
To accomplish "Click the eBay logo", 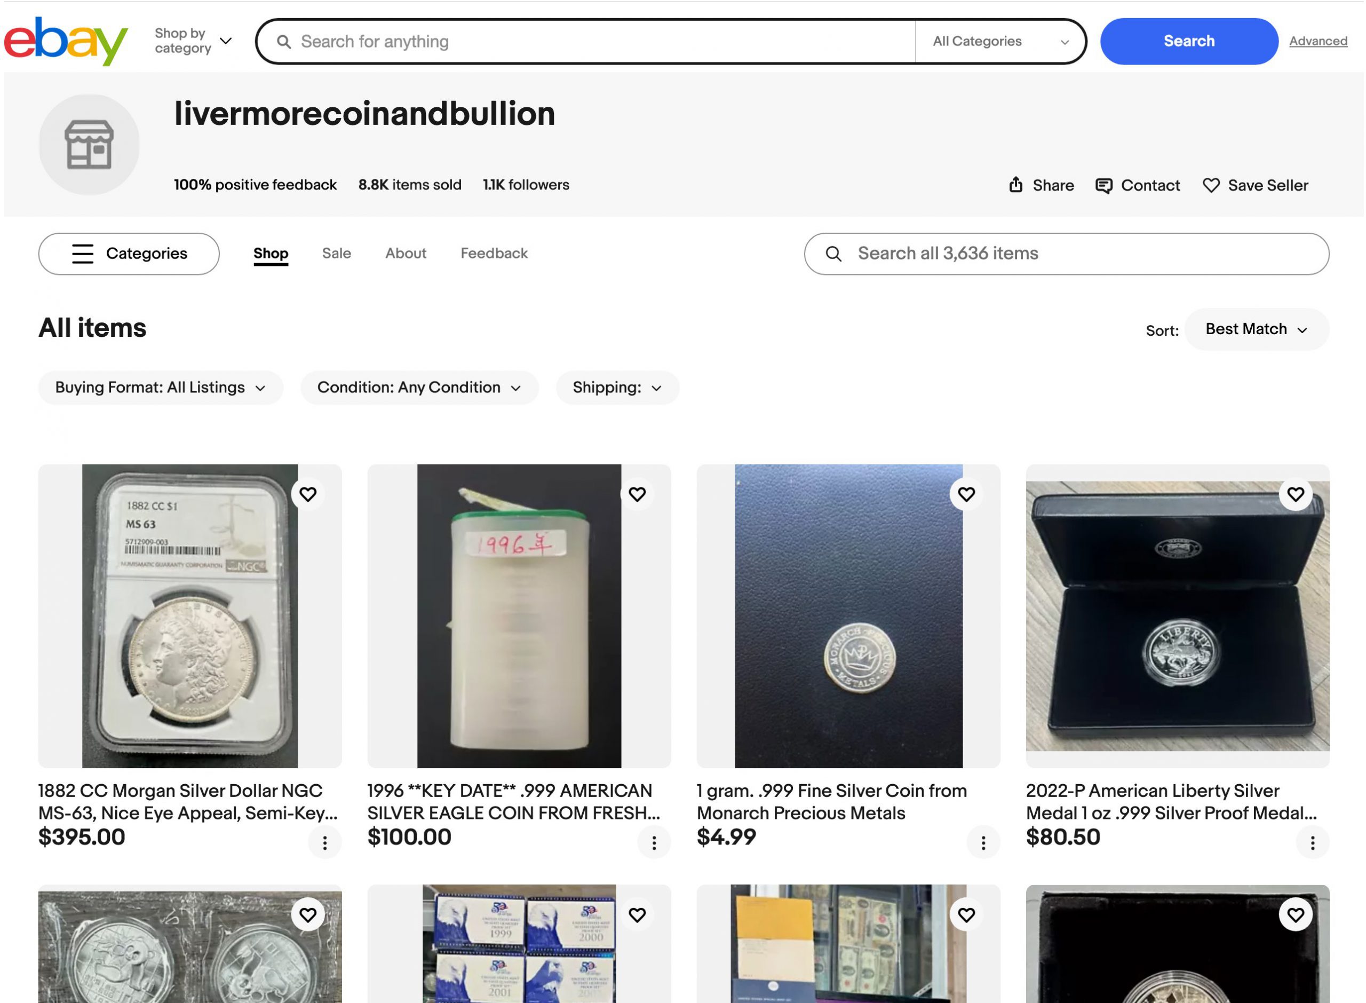I will (66, 41).
